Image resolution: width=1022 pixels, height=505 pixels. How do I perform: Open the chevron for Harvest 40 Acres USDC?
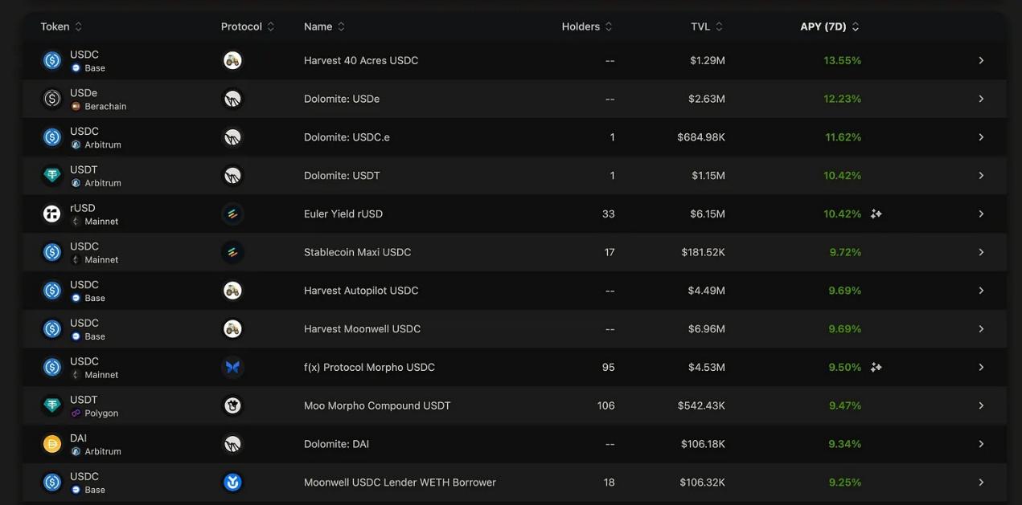coord(981,59)
